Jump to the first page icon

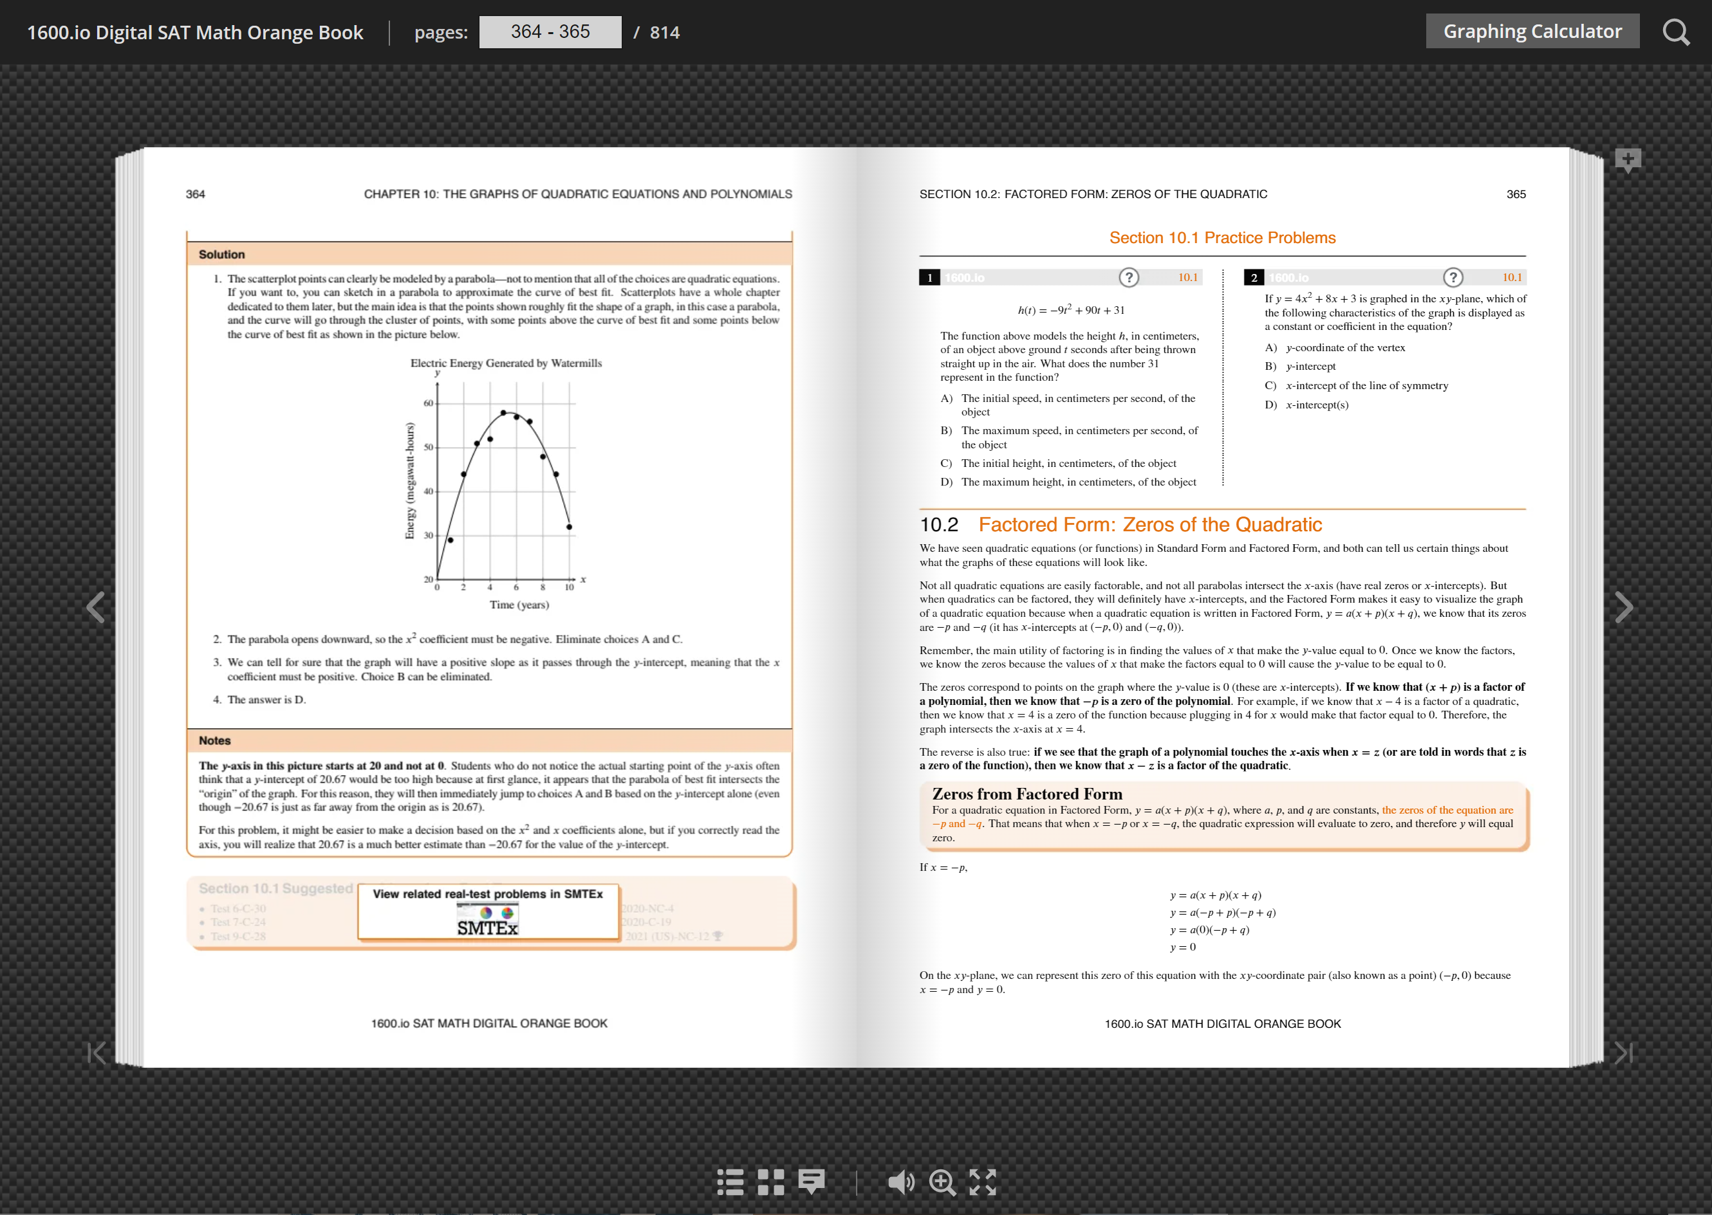coord(97,1053)
